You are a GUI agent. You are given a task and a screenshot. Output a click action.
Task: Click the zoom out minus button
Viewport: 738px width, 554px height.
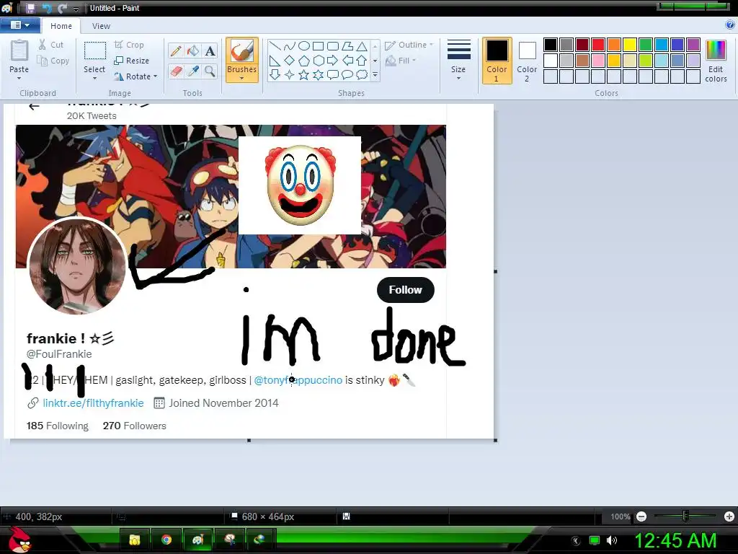(641, 516)
